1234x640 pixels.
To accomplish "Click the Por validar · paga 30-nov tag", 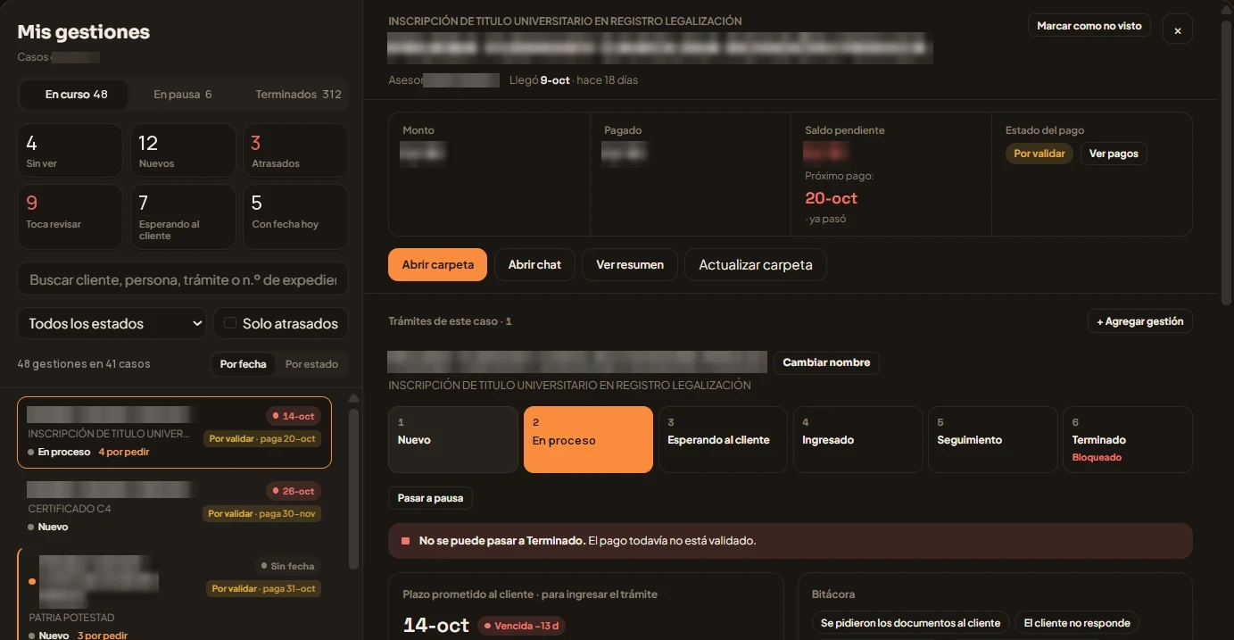I will (262, 513).
